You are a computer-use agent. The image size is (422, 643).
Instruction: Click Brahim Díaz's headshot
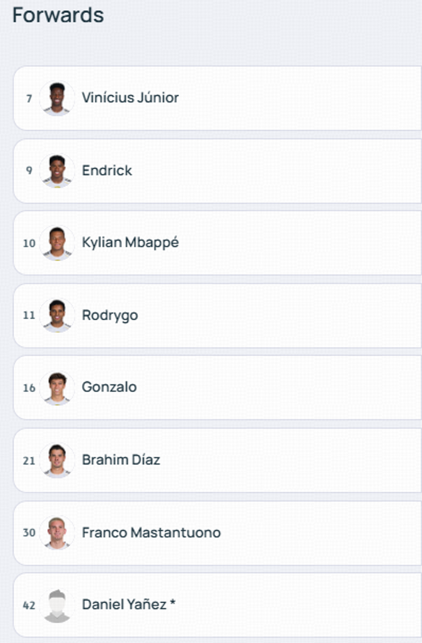57,460
